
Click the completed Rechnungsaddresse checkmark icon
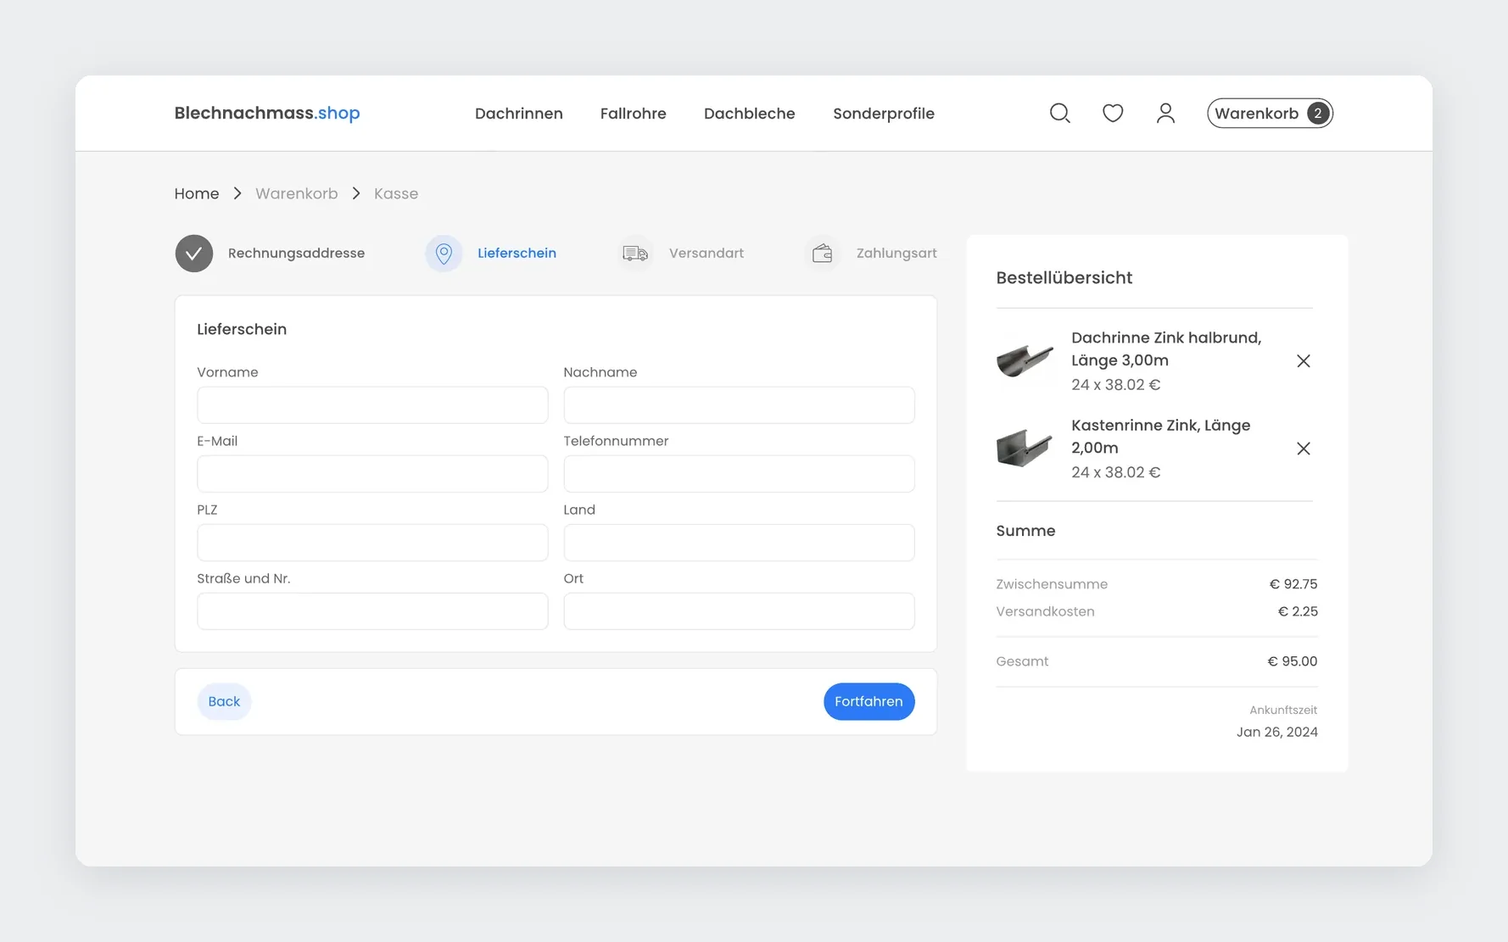pos(194,254)
